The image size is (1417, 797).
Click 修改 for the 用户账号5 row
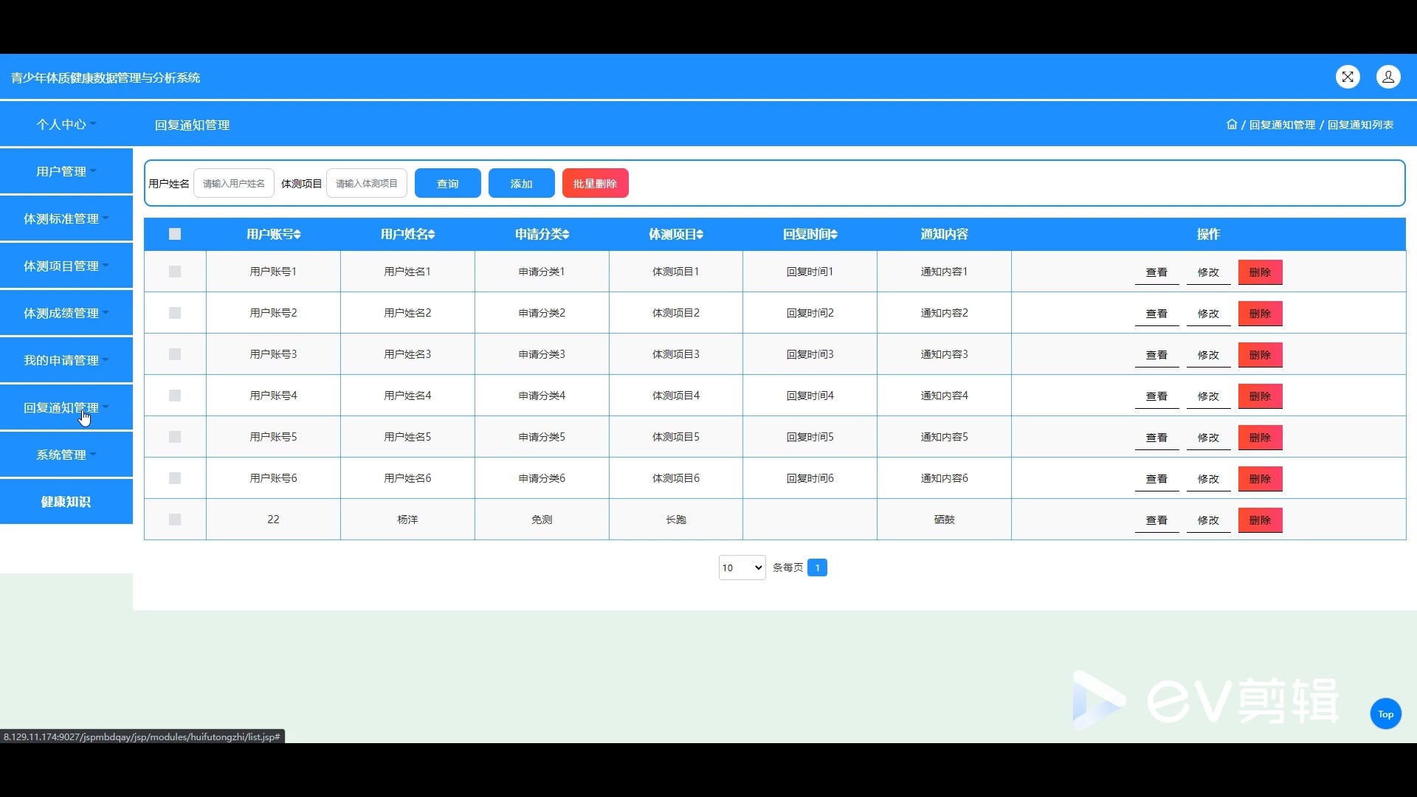point(1208,438)
